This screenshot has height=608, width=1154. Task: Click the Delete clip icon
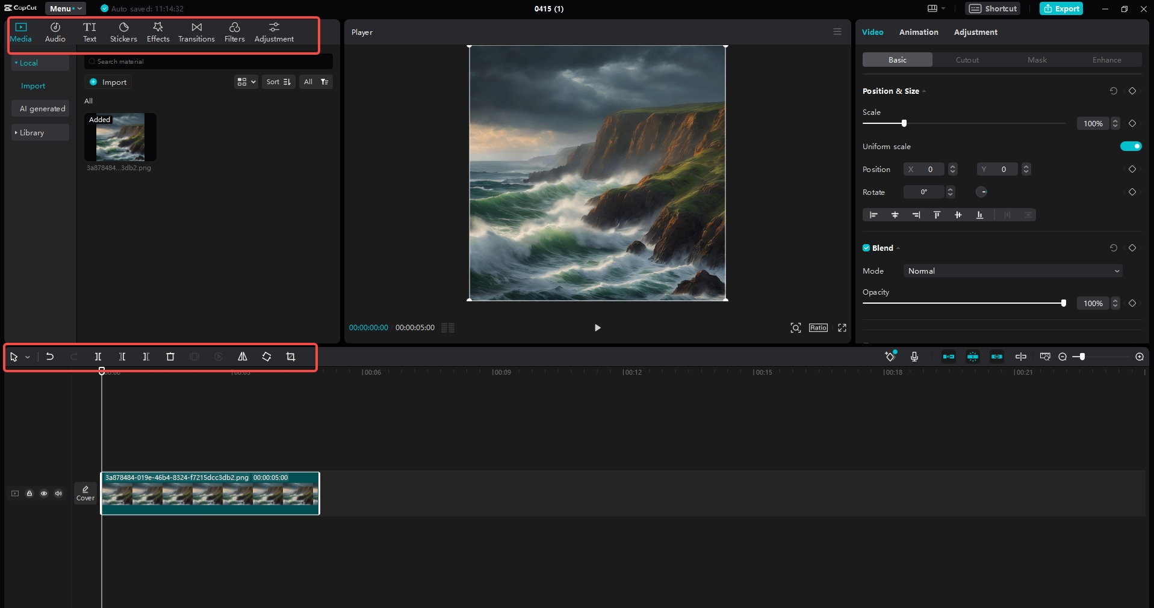pyautogui.click(x=170, y=357)
